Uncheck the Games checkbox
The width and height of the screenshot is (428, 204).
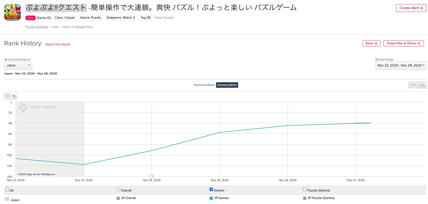click(x=211, y=189)
